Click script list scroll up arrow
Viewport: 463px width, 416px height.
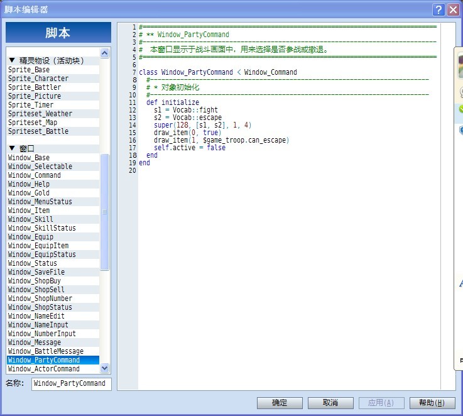[x=104, y=53]
